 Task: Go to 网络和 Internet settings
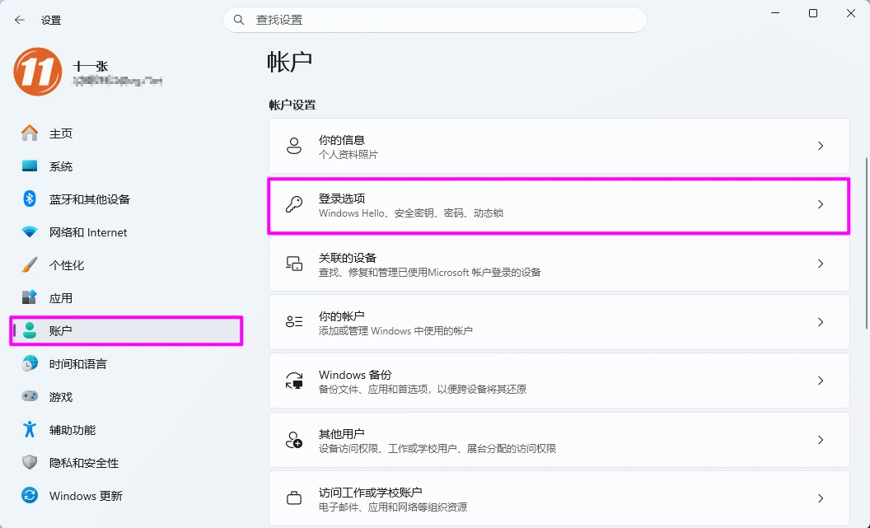(x=127, y=231)
